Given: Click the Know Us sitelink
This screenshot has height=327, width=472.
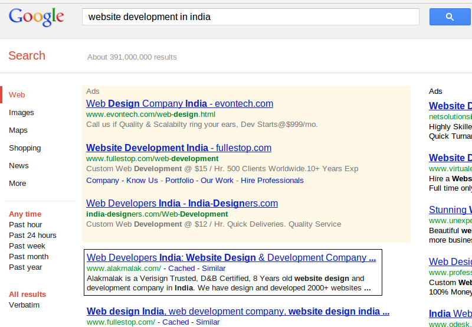Looking at the screenshot, I should pos(142,181).
